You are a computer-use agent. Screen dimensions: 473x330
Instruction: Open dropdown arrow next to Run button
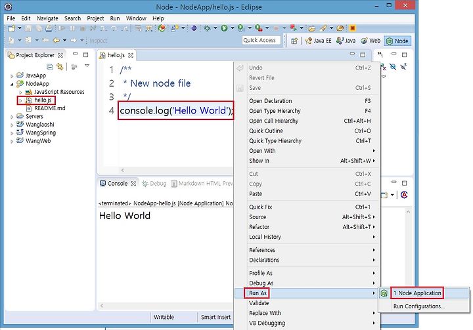[233, 28]
